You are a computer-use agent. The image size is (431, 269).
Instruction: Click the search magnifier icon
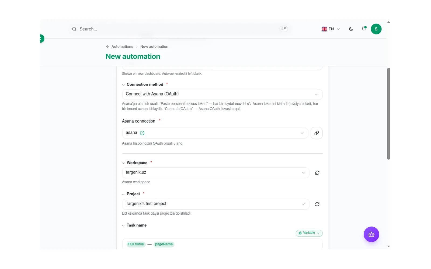pos(74,29)
